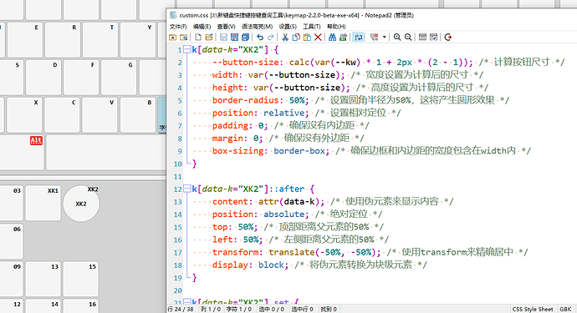Click the Paste clipboard icon
This screenshot has width=577, height=313.
click(x=307, y=37)
